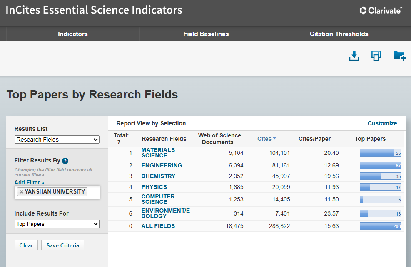
Task: Click the All Fields top papers bar
Action: (x=380, y=226)
